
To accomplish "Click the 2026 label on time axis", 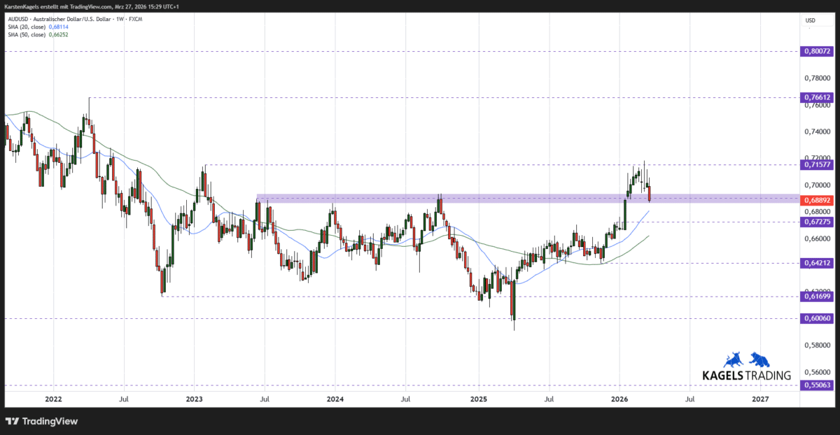I will click(x=619, y=399).
